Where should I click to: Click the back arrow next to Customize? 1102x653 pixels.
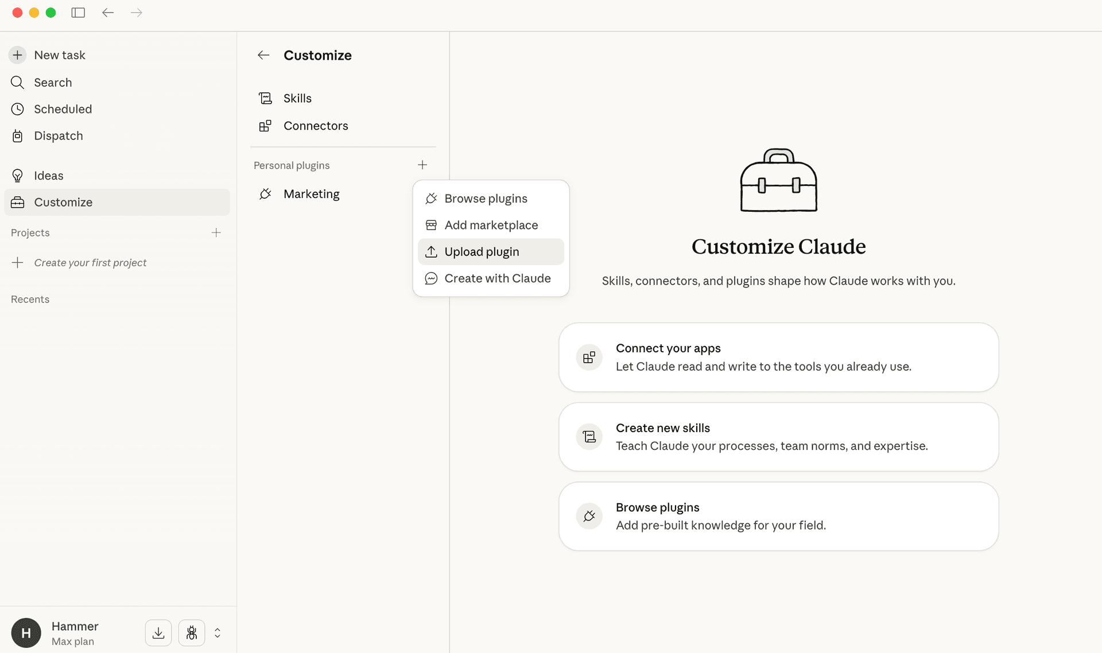(263, 55)
